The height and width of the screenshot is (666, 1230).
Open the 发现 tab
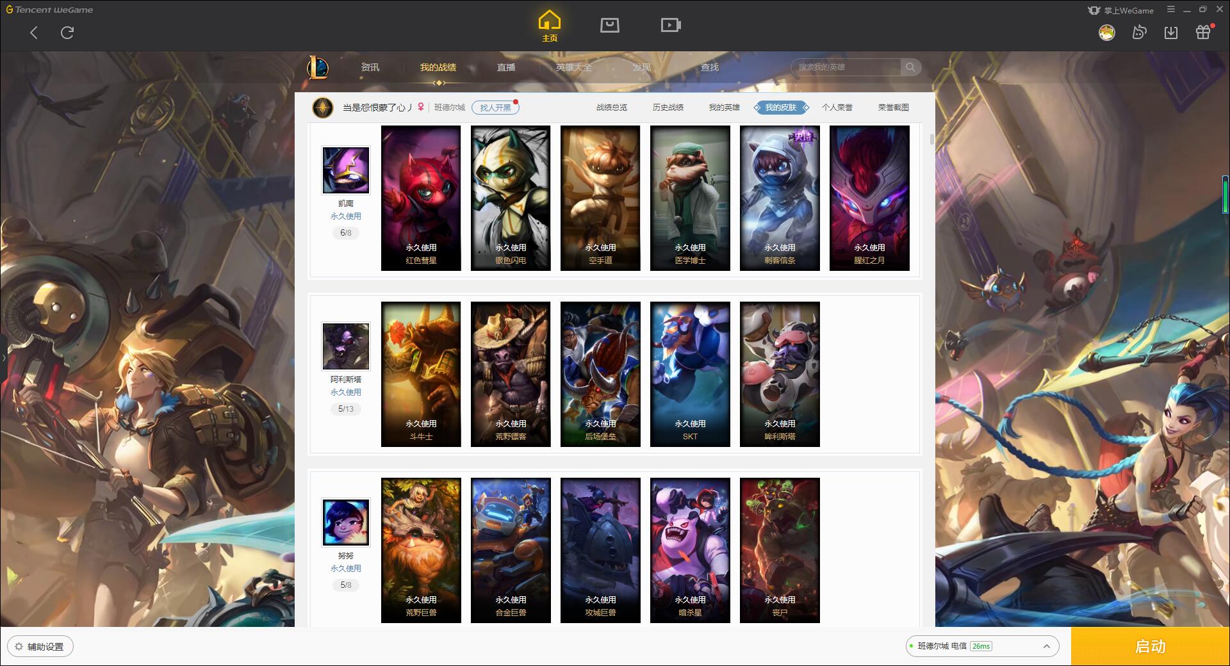[x=642, y=67]
